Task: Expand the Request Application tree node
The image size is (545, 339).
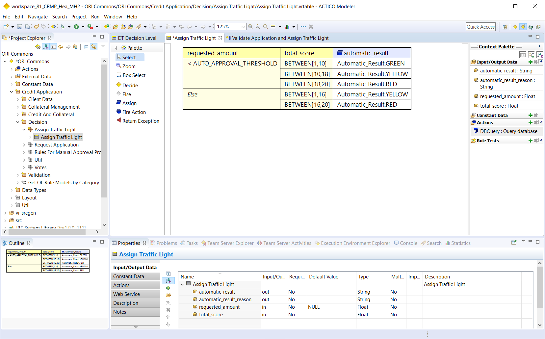Action: (24, 145)
